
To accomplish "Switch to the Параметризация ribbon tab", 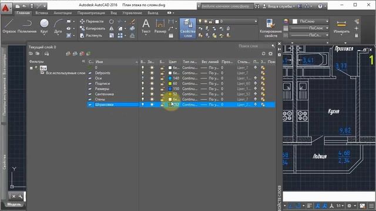I will [91, 13].
